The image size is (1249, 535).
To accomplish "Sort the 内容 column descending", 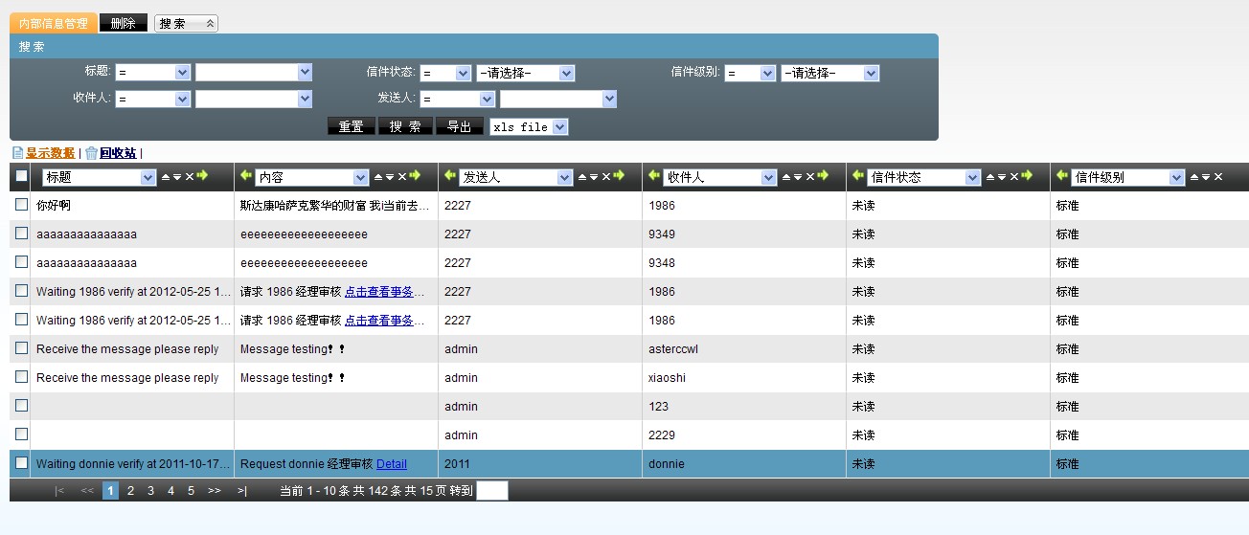I will coord(389,177).
